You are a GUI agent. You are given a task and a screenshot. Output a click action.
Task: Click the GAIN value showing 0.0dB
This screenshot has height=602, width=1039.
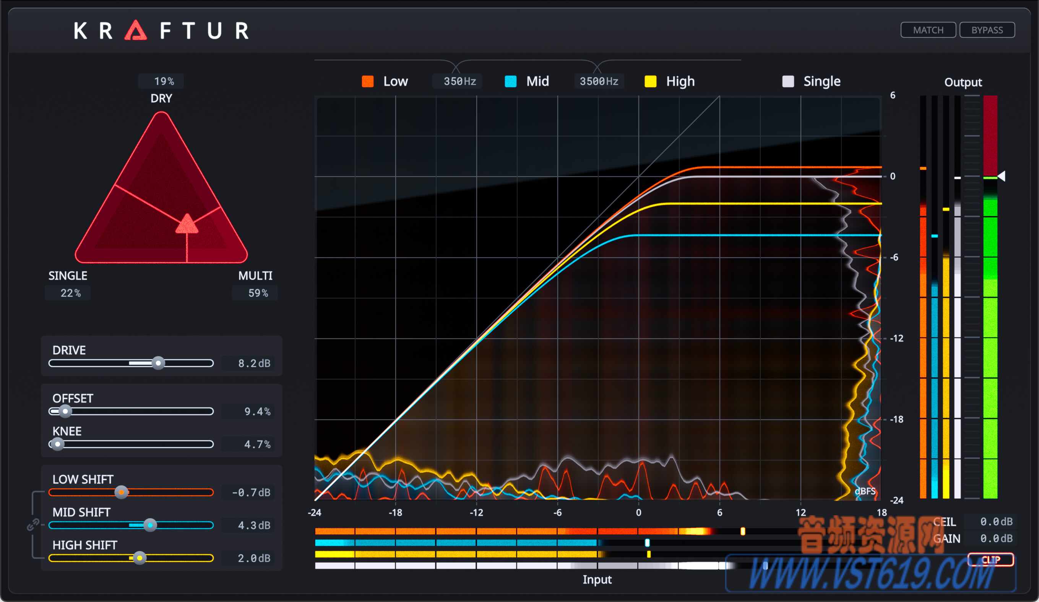[x=997, y=539]
